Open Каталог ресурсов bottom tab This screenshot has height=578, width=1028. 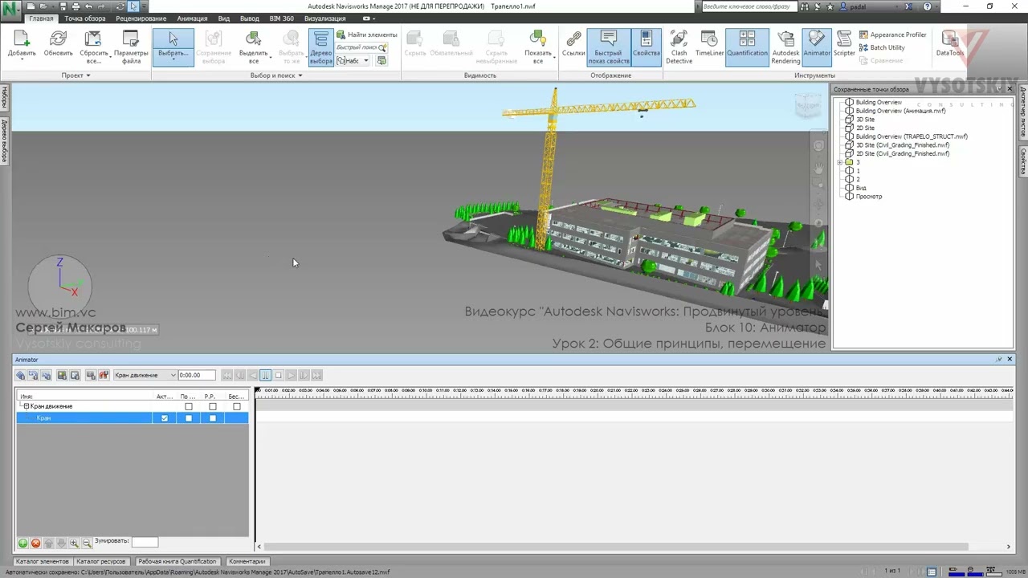tap(101, 562)
